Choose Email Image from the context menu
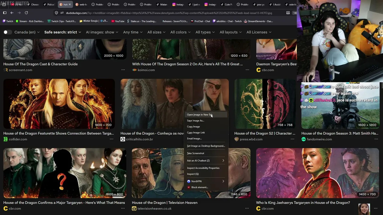Viewport: 383px width, 215px height. pyautogui.click(x=206, y=139)
